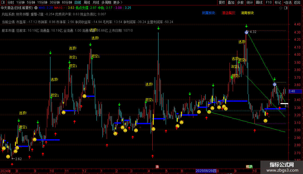This screenshot has height=174, width=303.
Task: Click the 返回 back button
Action: (297, 2)
